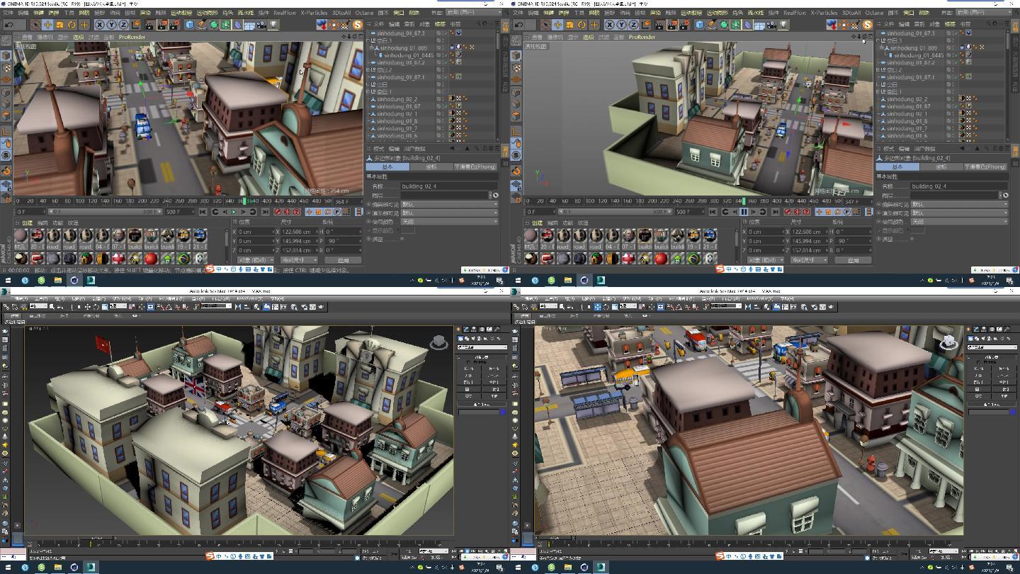Click orange S plugin icon in top-left Cinema 4D toolbar

(x=358, y=24)
